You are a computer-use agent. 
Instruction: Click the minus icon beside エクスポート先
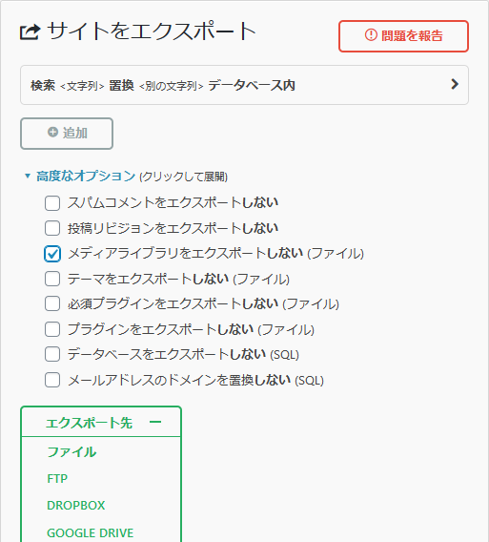coord(155,422)
